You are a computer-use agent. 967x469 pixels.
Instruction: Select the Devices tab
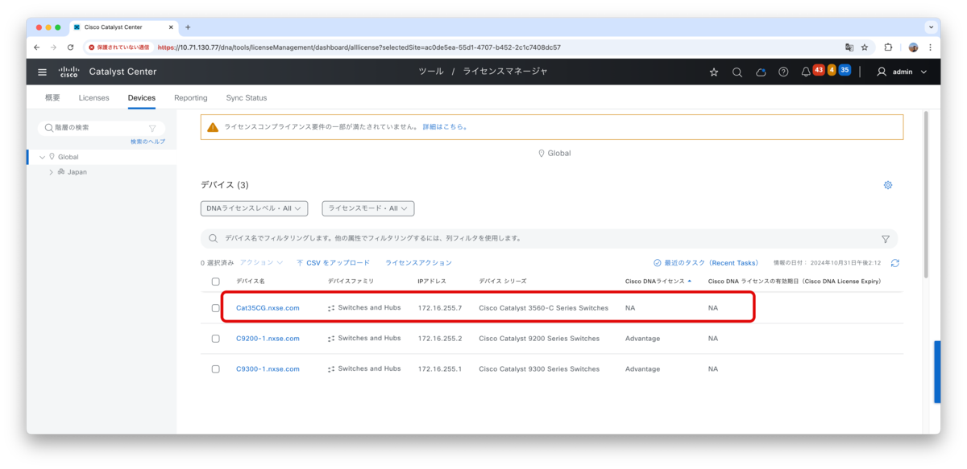[x=142, y=98]
